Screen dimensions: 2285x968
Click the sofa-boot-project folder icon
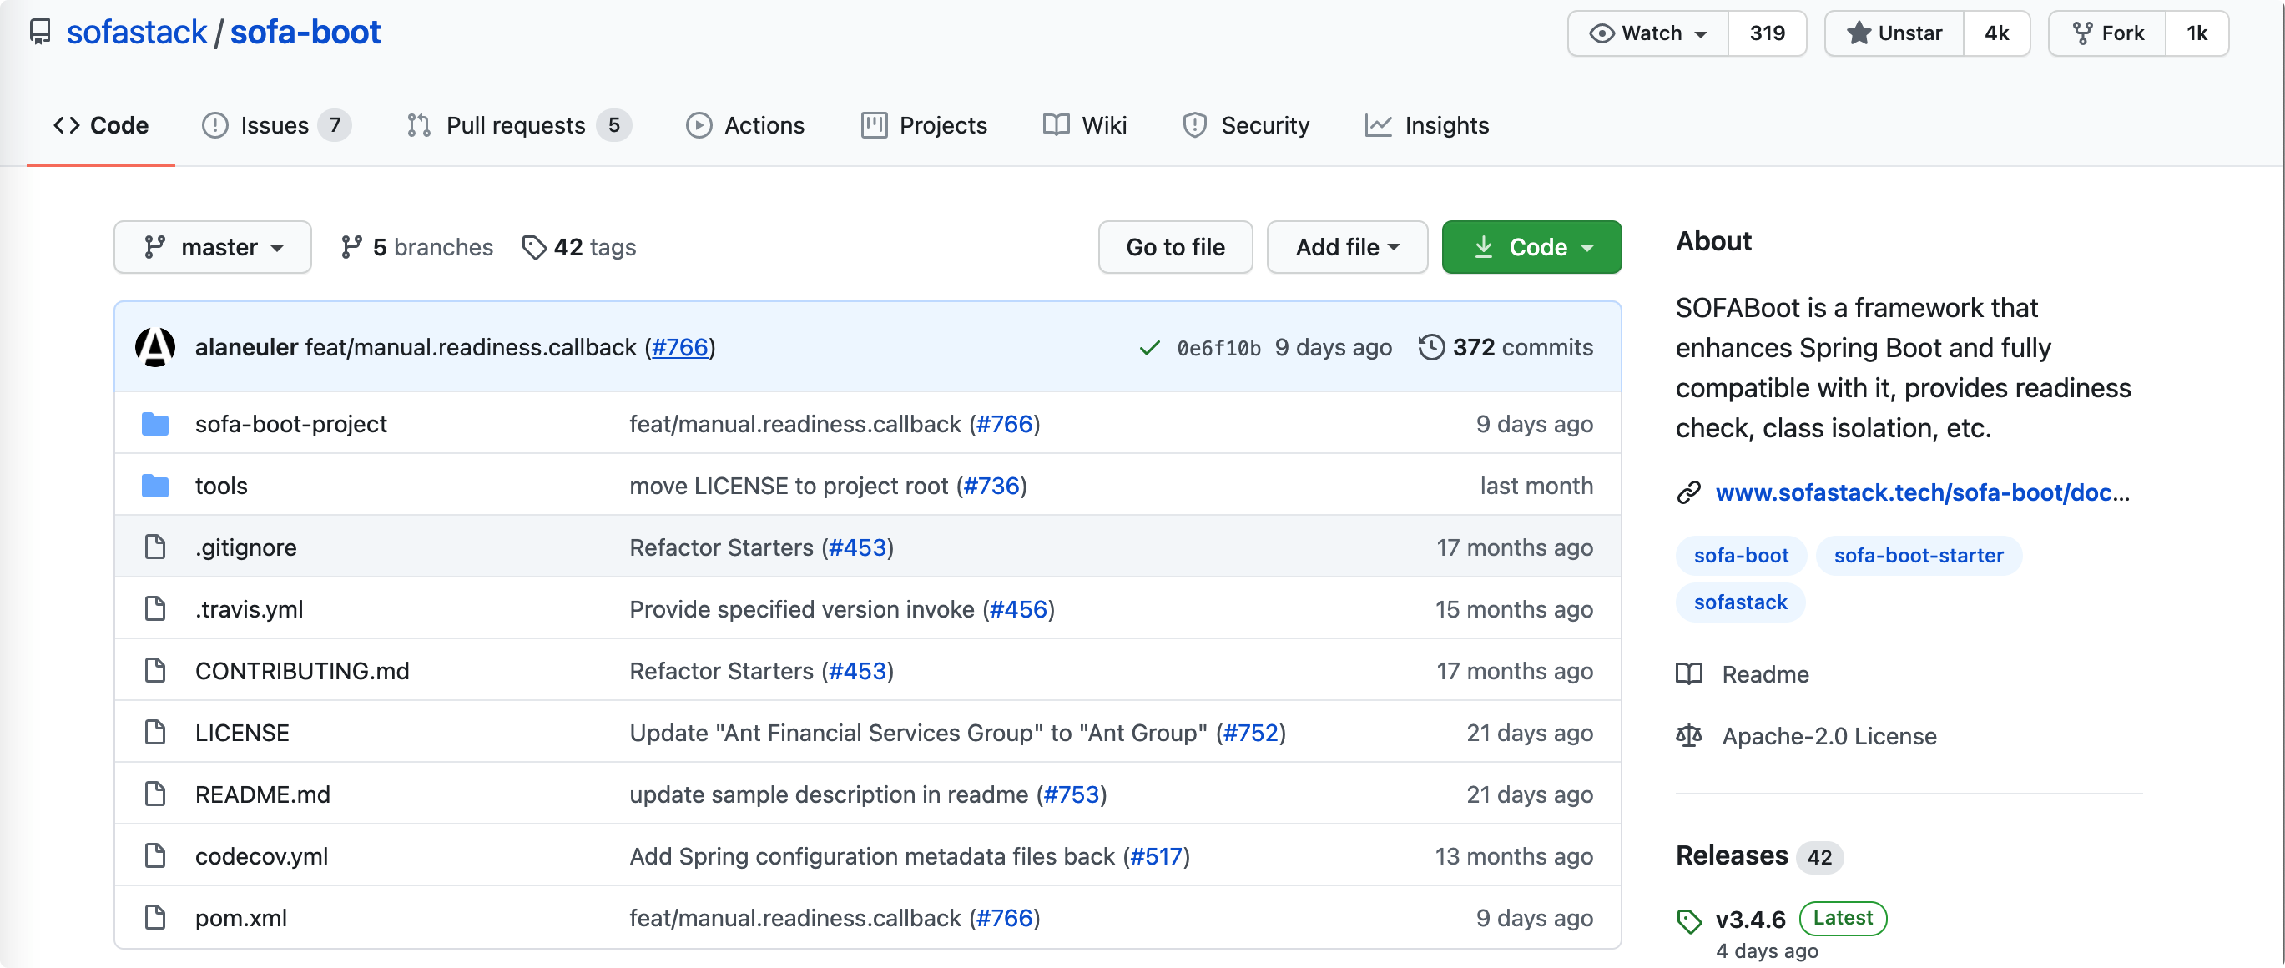click(x=155, y=424)
